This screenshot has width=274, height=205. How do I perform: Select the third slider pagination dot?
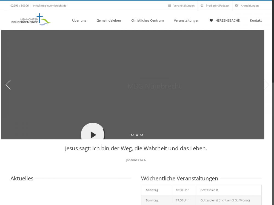(x=141, y=135)
